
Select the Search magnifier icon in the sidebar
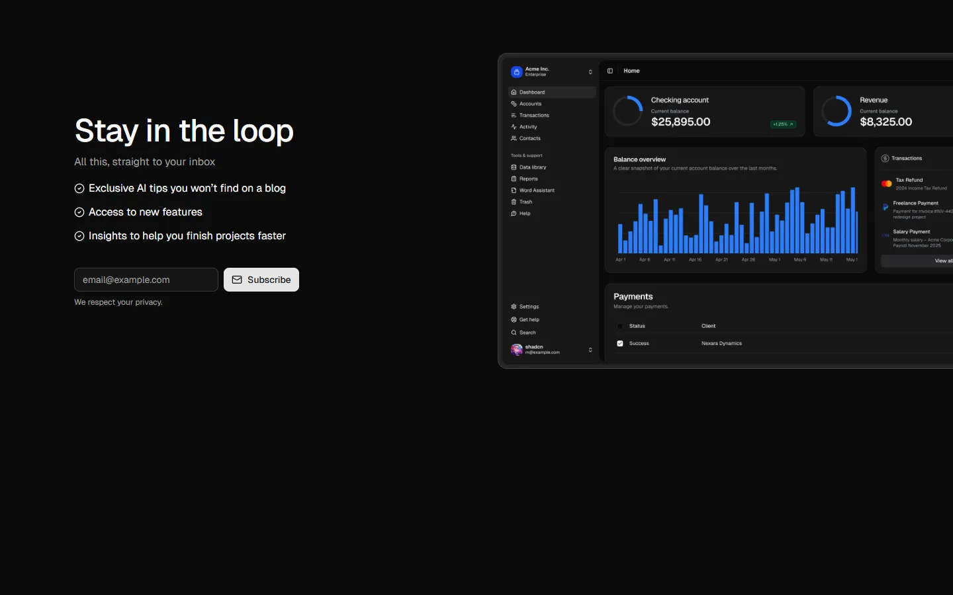tap(514, 333)
